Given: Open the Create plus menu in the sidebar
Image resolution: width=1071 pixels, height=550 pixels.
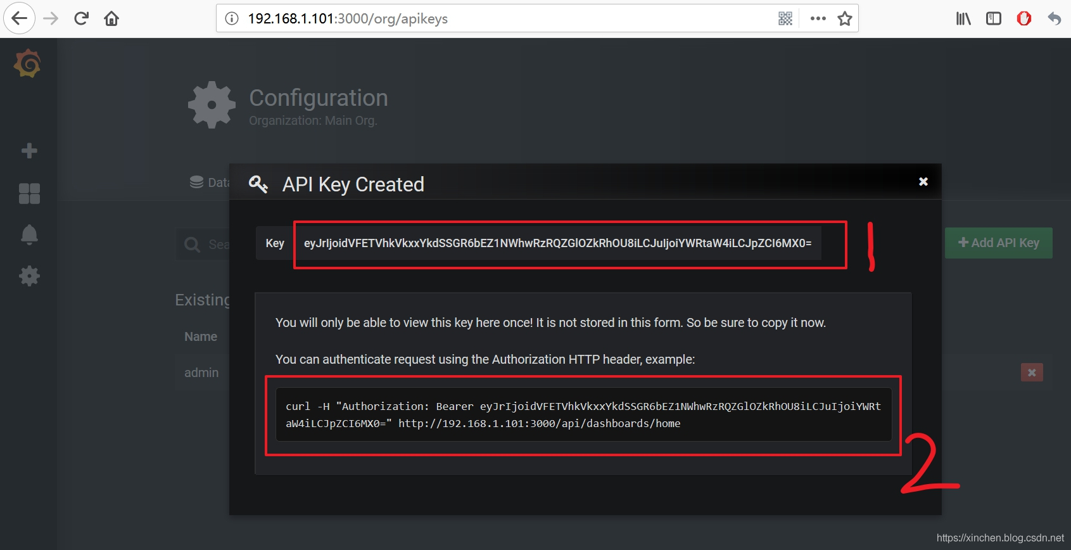Looking at the screenshot, I should pyautogui.click(x=29, y=151).
